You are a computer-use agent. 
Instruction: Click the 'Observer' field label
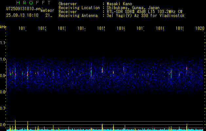tap(68, 4)
